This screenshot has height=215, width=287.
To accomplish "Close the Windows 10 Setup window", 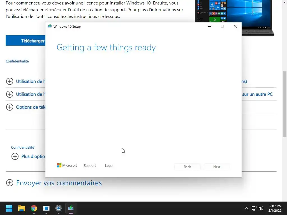I will [235, 26].
